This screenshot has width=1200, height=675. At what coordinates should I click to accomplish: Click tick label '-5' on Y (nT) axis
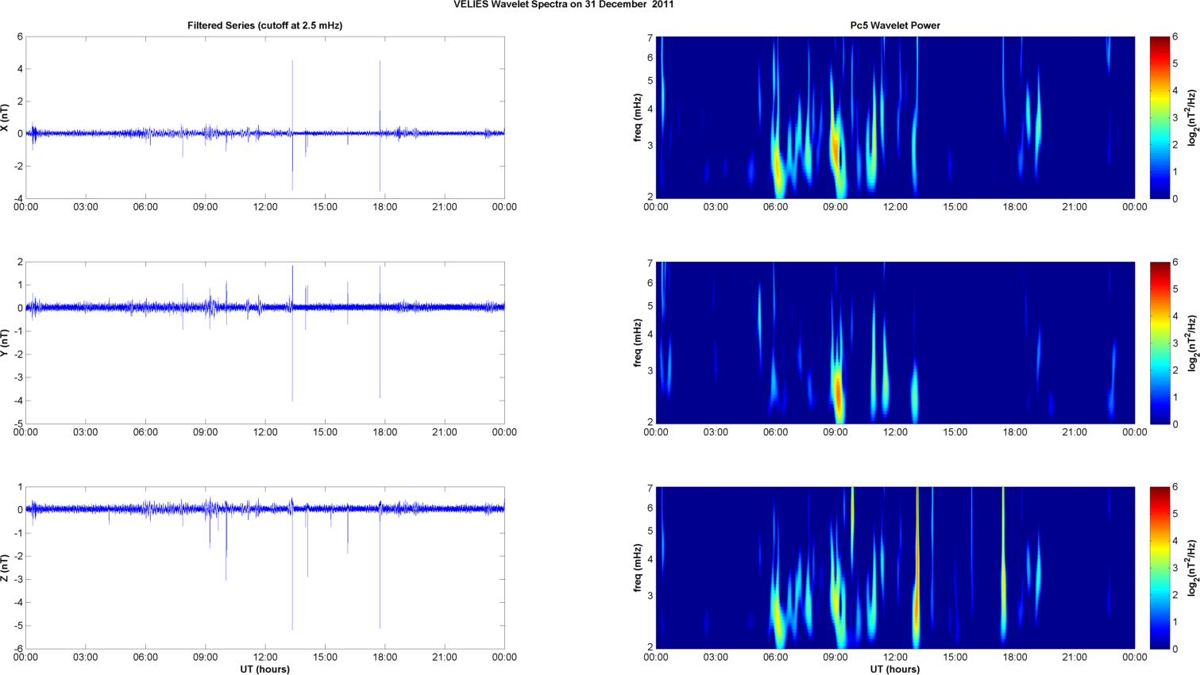[x=17, y=424]
